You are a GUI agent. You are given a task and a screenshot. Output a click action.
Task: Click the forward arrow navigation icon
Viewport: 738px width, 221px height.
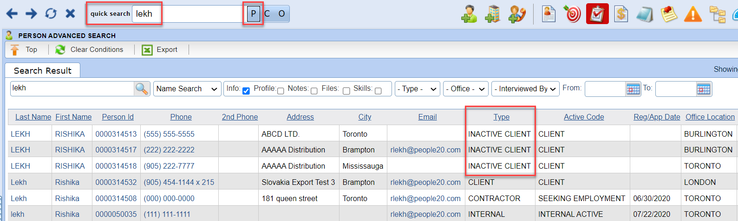tap(31, 13)
